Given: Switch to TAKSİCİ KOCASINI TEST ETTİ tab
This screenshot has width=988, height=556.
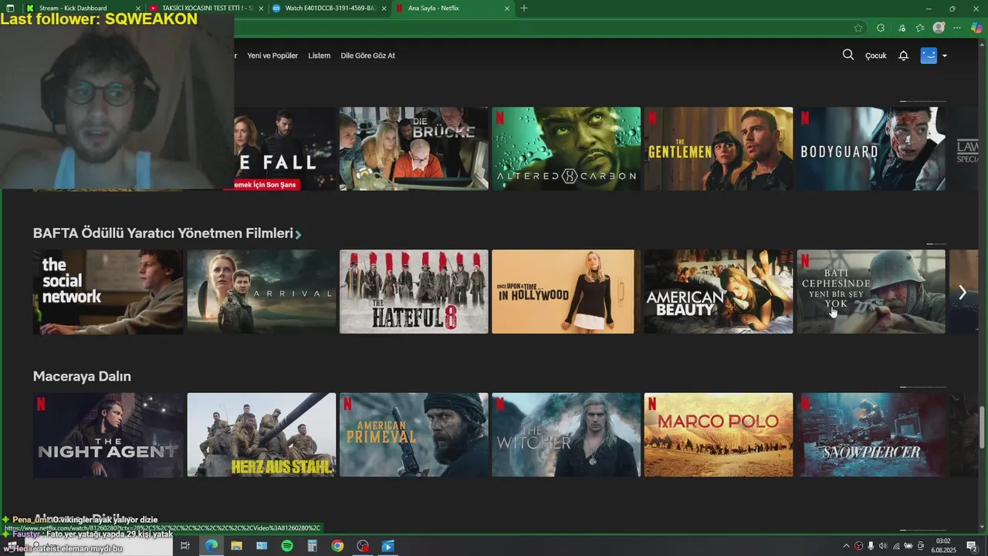Looking at the screenshot, I should point(206,8).
